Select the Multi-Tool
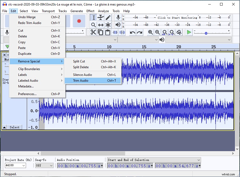 tap(108, 25)
